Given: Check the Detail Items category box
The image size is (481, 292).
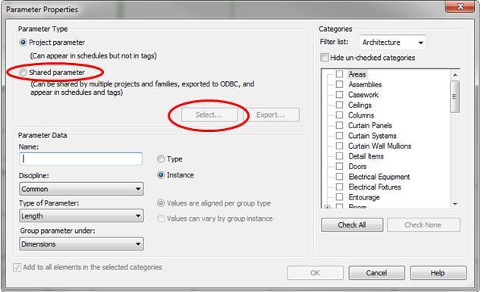Looking at the screenshot, I should [339, 156].
